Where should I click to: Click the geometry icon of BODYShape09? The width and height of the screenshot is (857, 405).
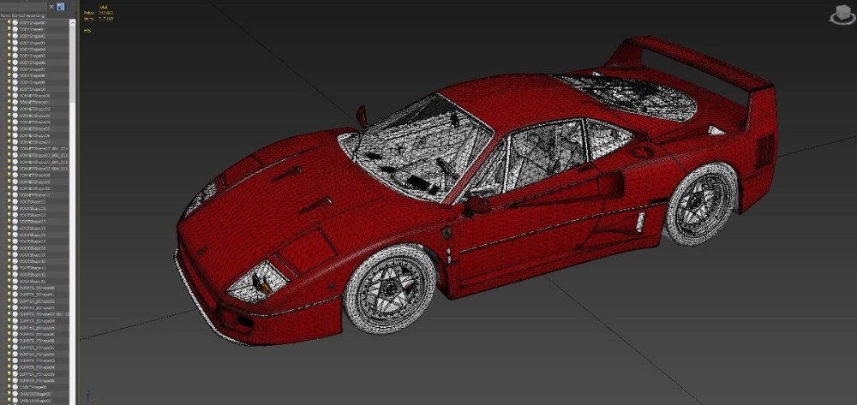click(x=15, y=82)
